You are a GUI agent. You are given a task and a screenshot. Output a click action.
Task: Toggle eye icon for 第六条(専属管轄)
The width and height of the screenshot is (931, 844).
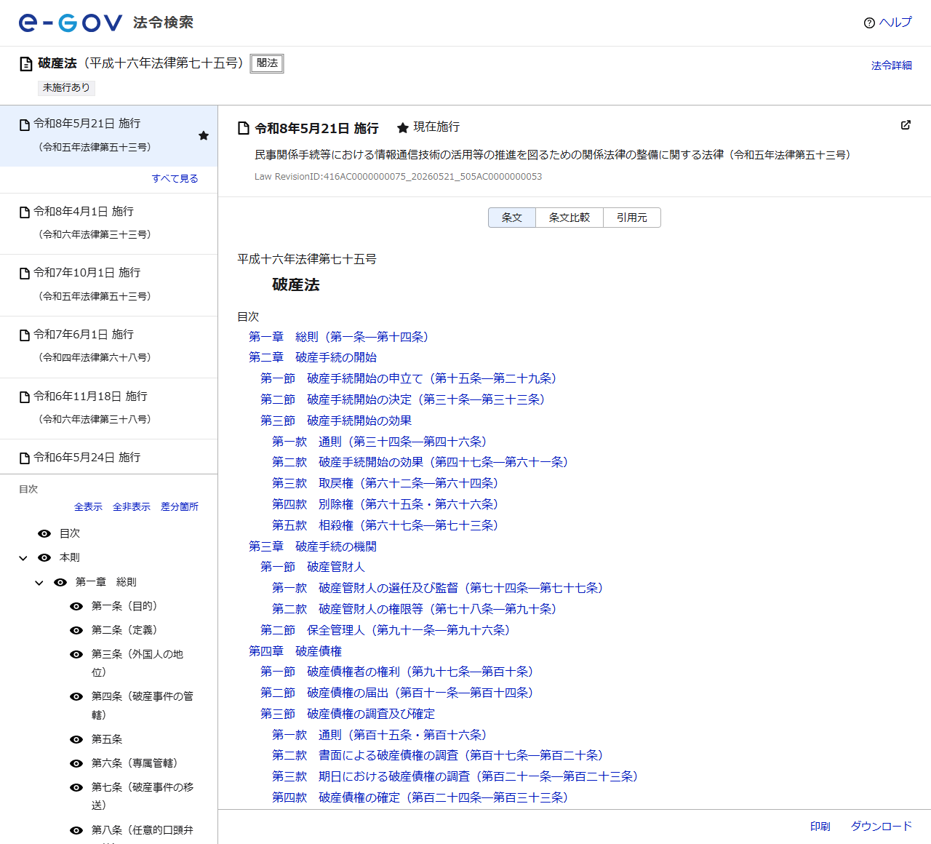click(x=76, y=763)
